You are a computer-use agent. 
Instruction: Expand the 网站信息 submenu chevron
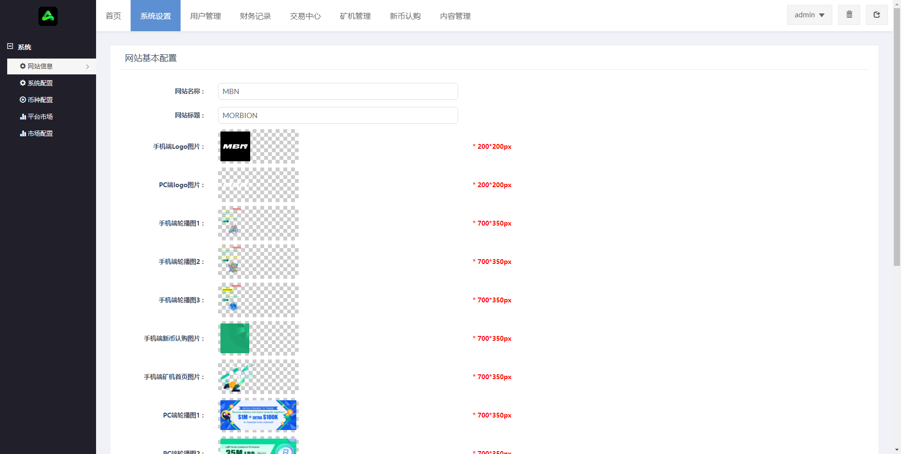click(x=88, y=67)
